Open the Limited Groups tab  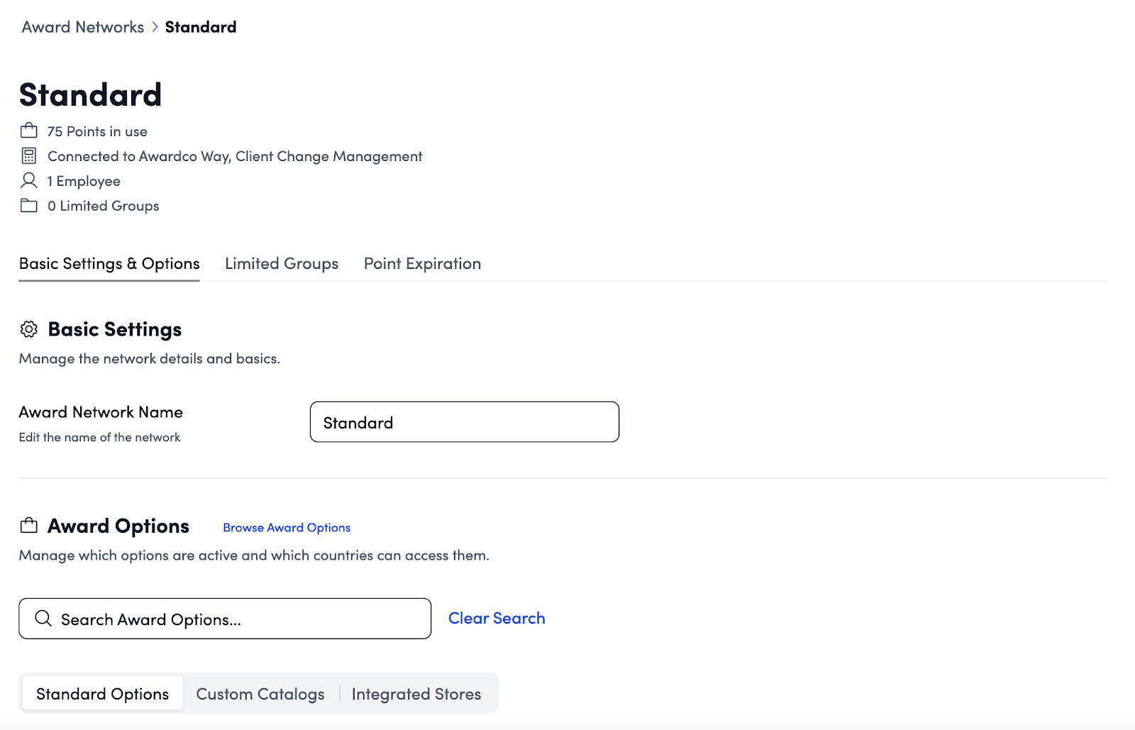282,264
